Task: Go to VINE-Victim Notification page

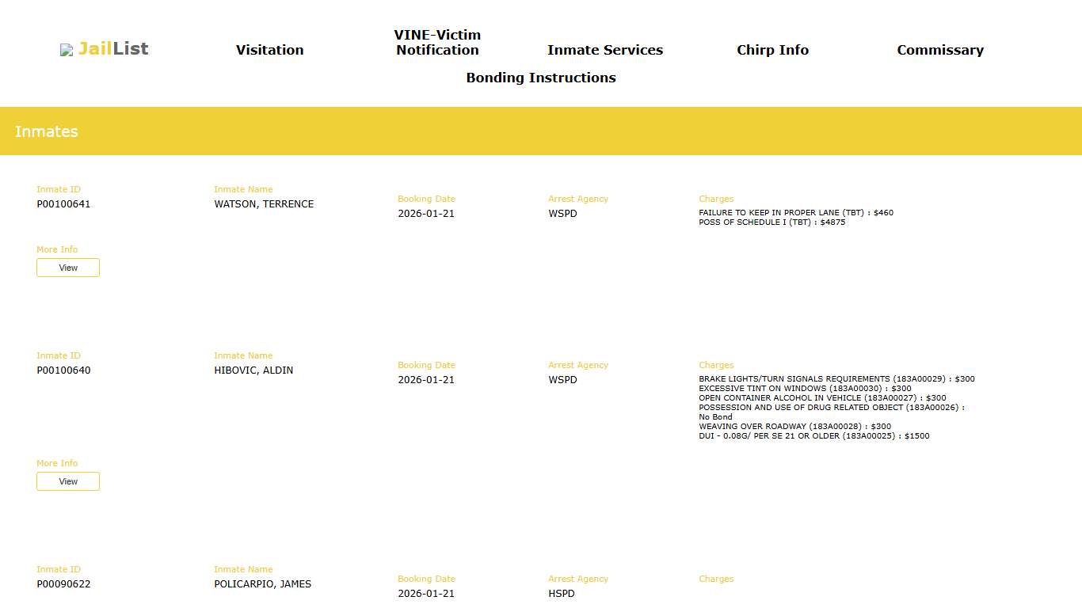Action: pos(437,43)
